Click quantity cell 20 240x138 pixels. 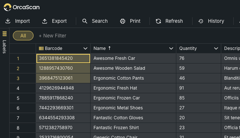(198, 118)
